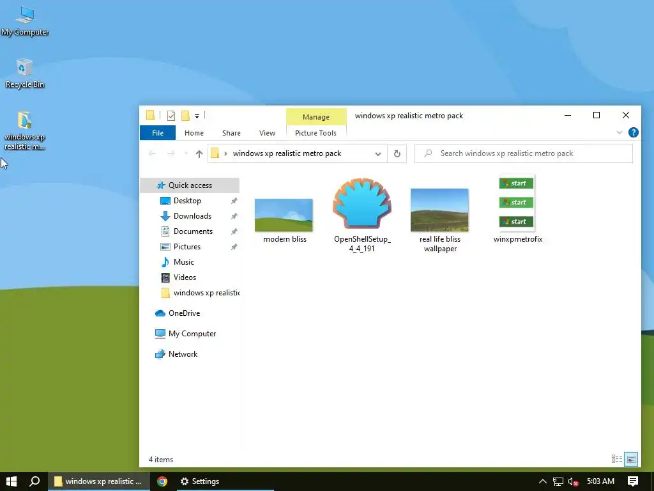Open My Computer desktop icon
Screen dimensions: 654x491
25,21
